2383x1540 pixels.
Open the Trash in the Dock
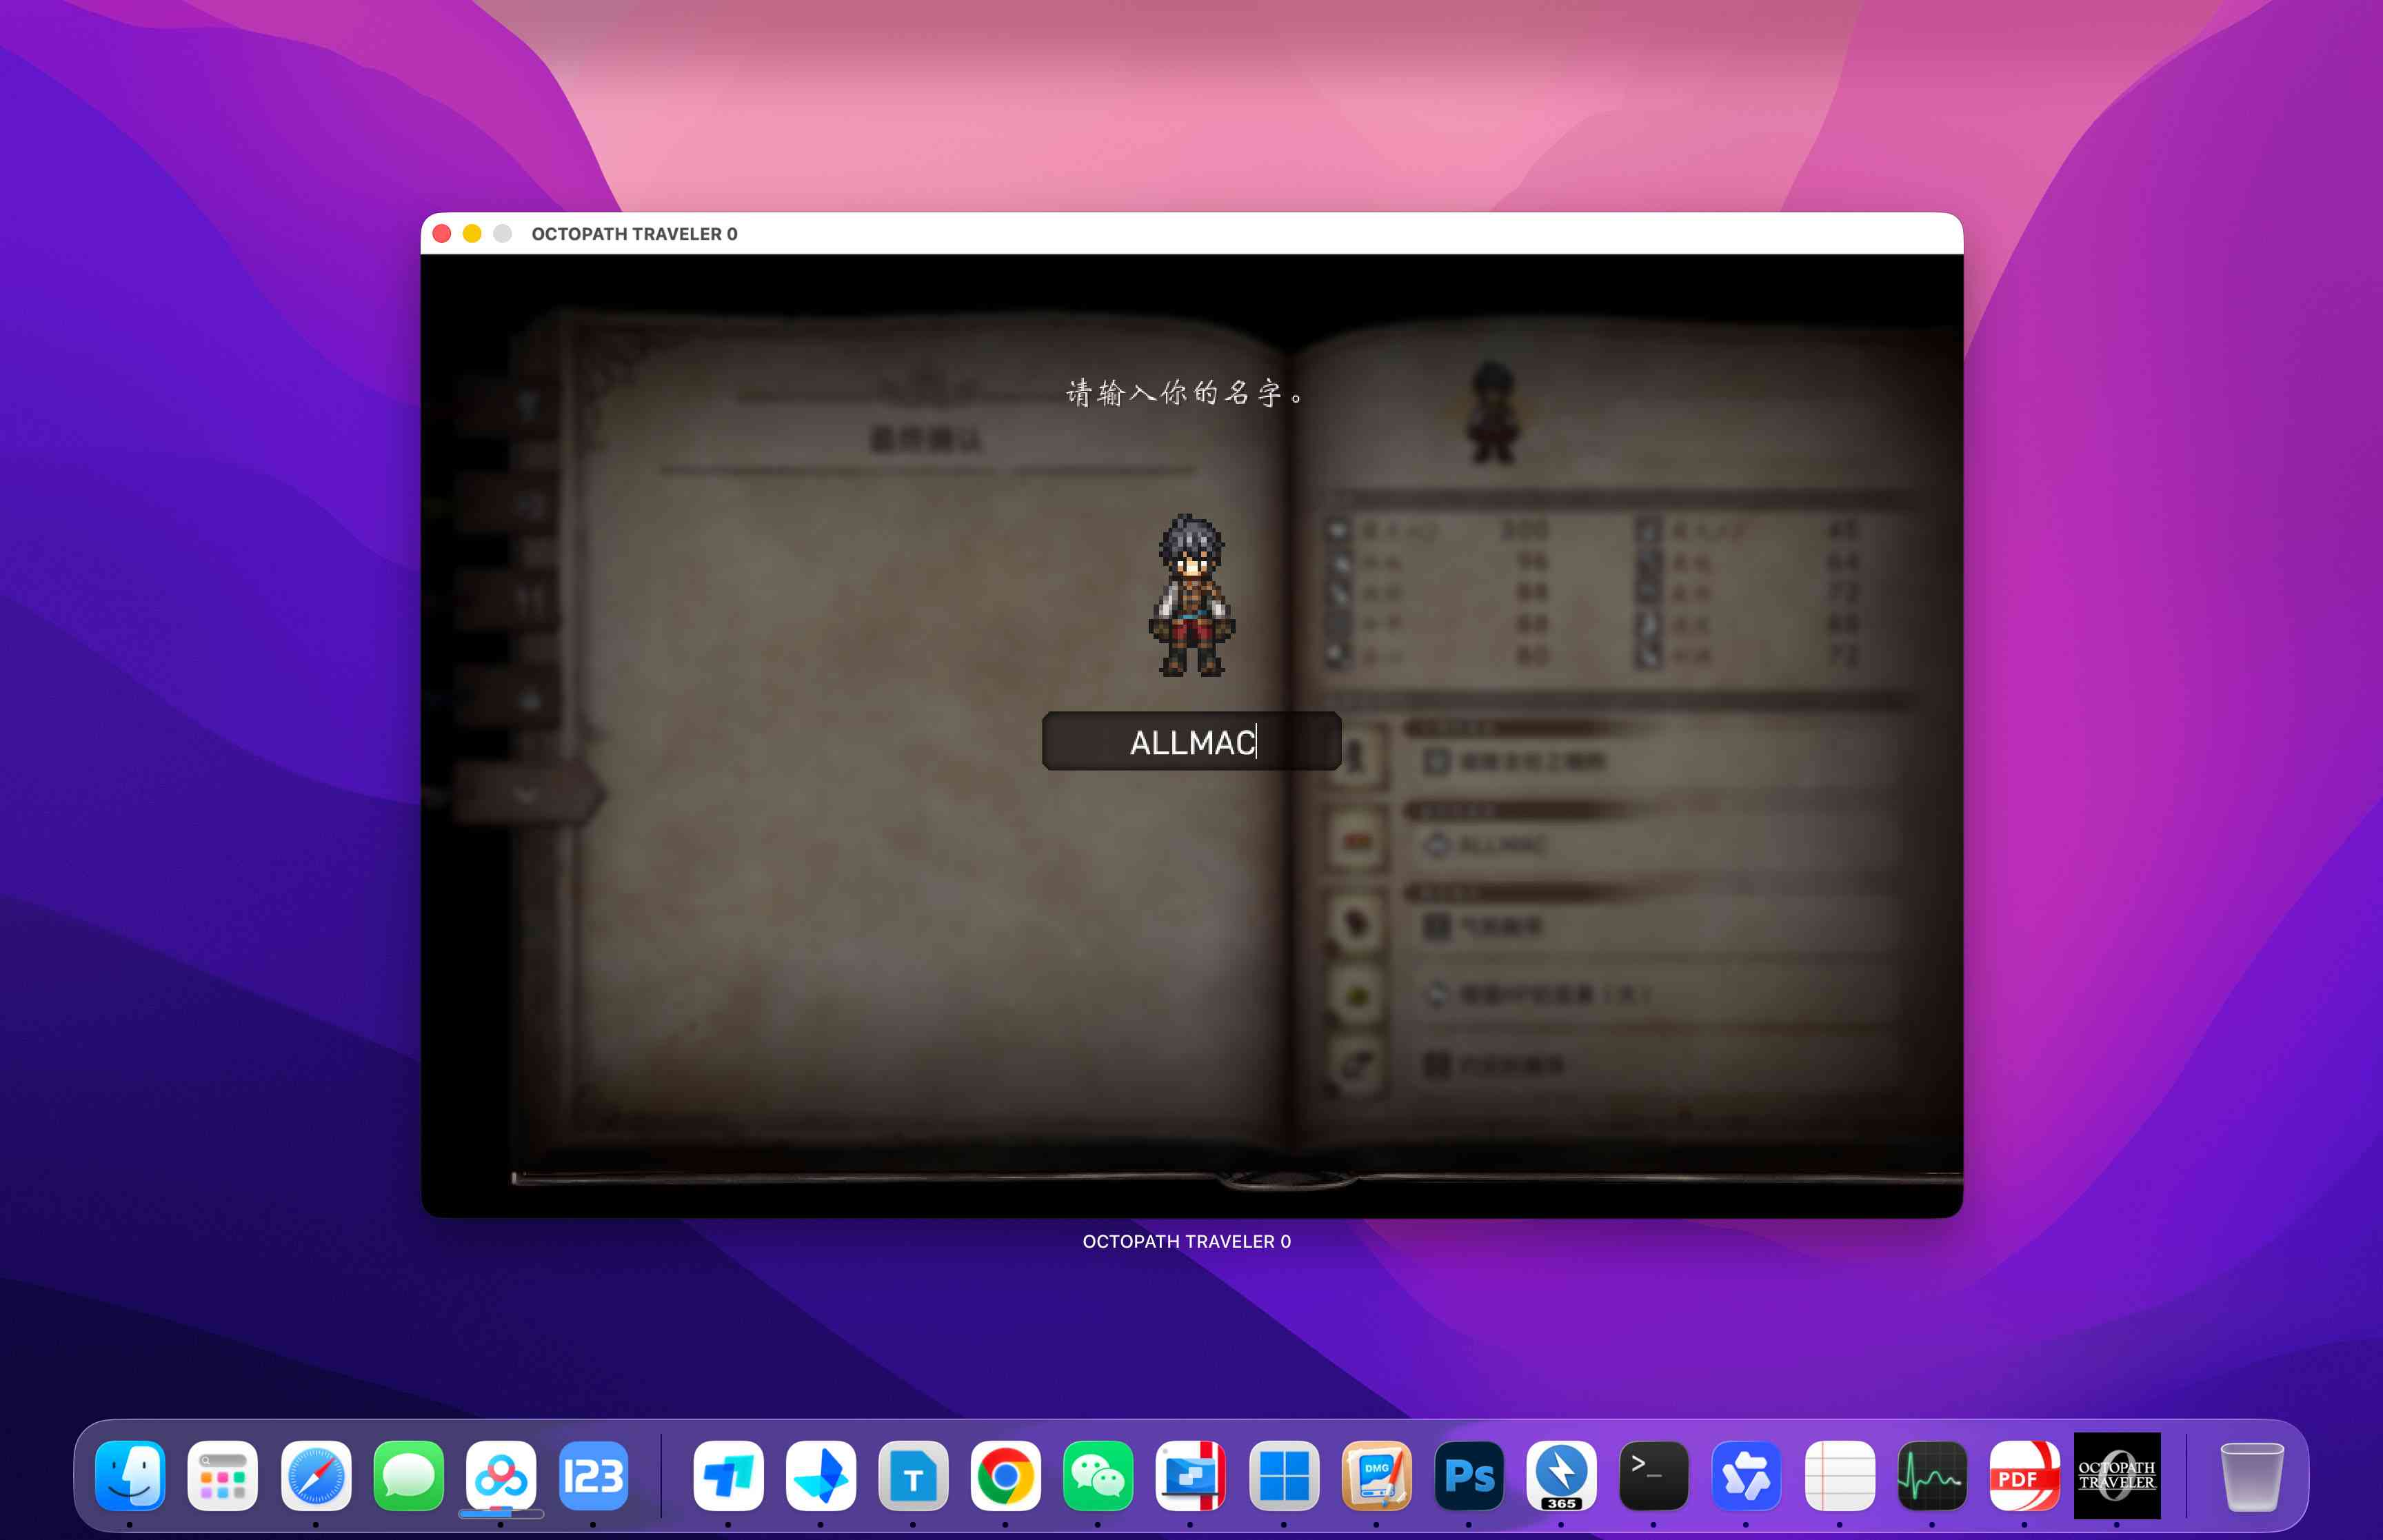click(x=2251, y=1476)
